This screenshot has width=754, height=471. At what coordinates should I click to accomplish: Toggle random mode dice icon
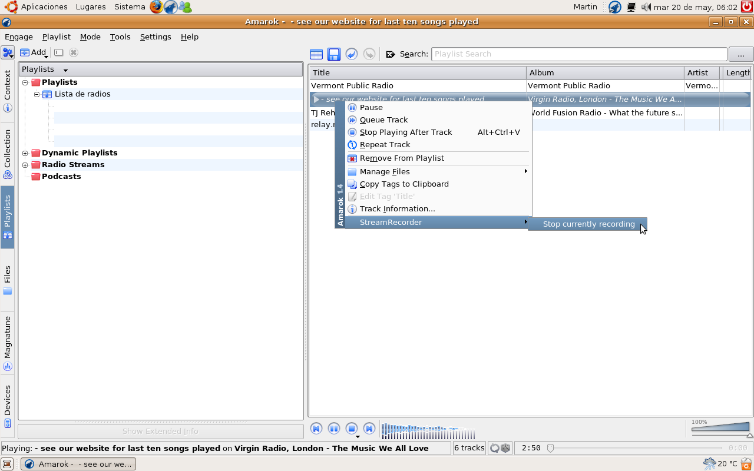pos(505,448)
